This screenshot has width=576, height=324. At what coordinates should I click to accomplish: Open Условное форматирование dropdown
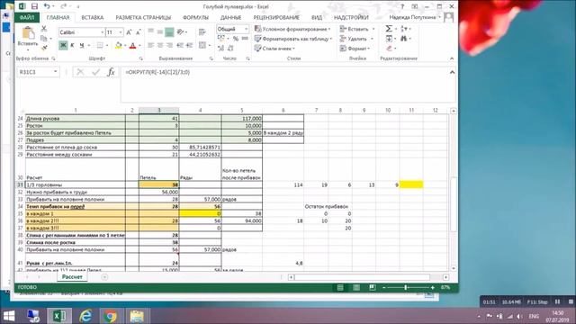tap(292, 29)
